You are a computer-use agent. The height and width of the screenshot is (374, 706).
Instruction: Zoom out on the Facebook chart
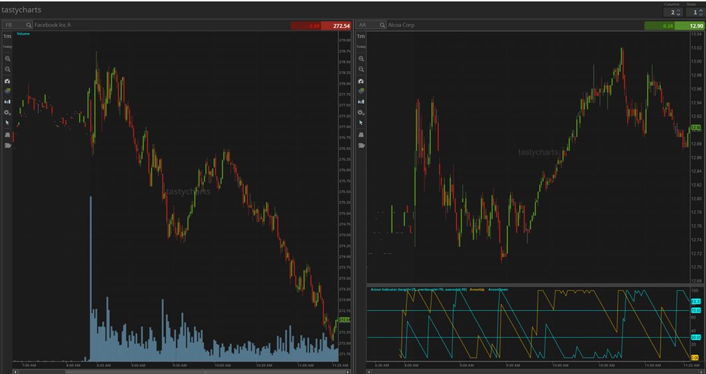[x=7, y=69]
